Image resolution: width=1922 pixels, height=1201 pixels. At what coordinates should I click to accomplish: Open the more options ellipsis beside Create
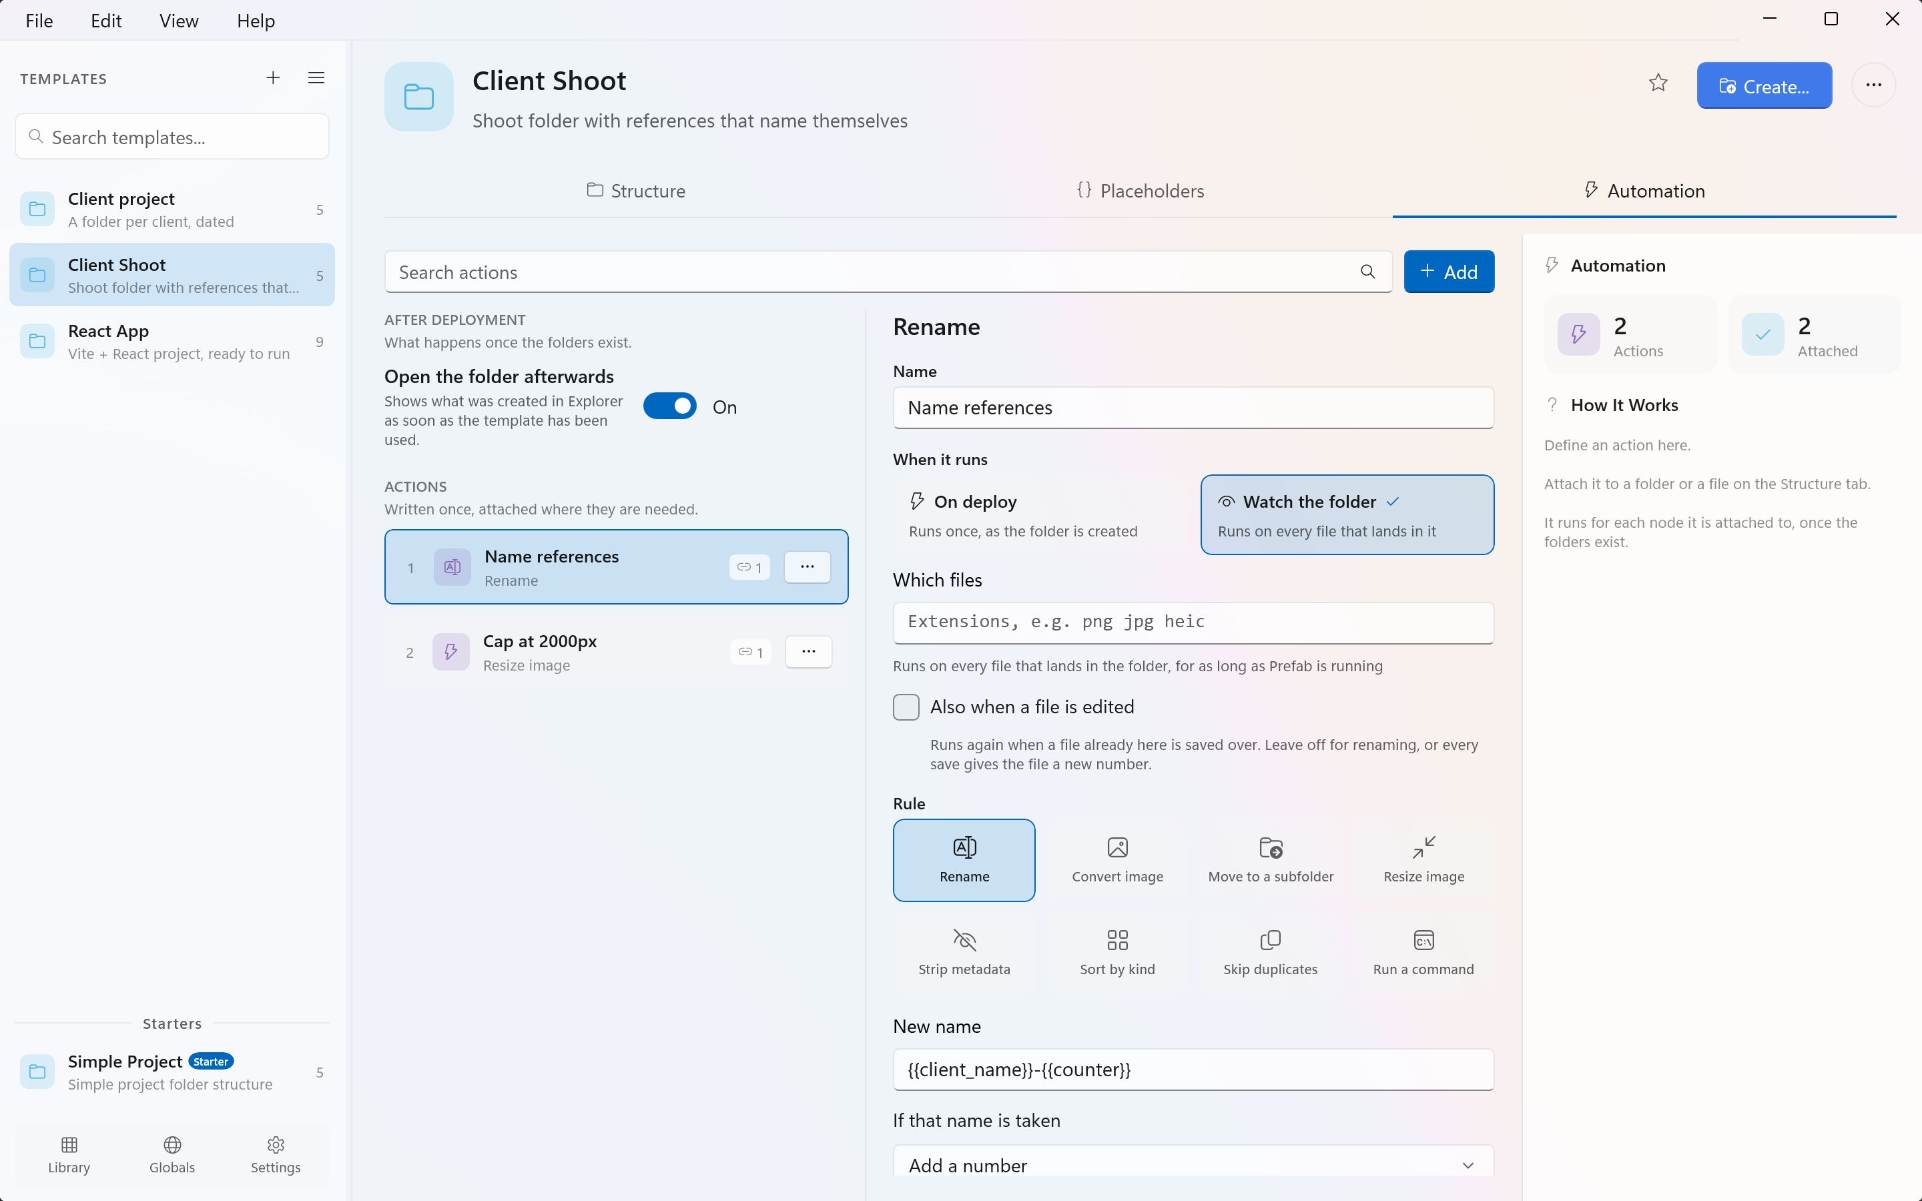click(x=1873, y=85)
